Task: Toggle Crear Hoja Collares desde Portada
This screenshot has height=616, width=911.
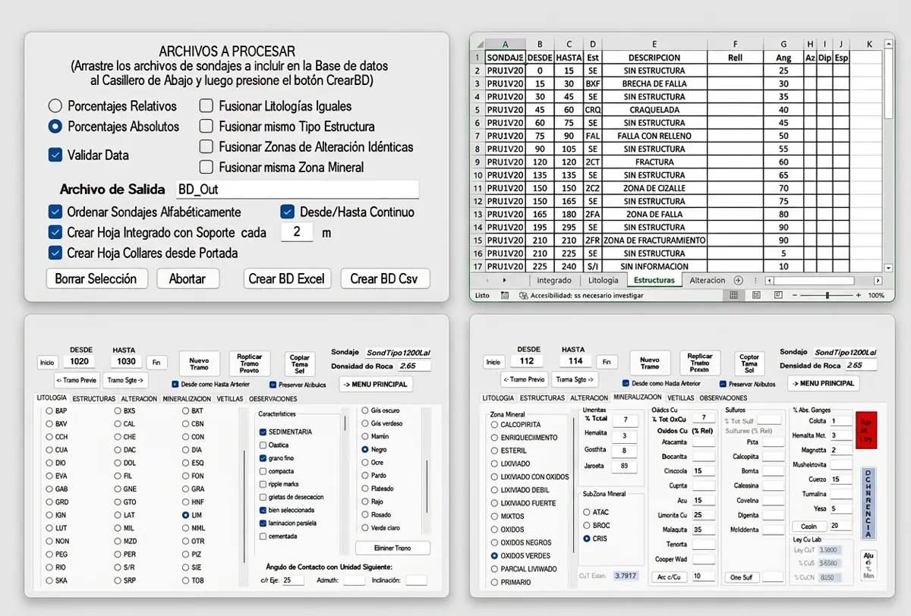Action: [55, 253]
